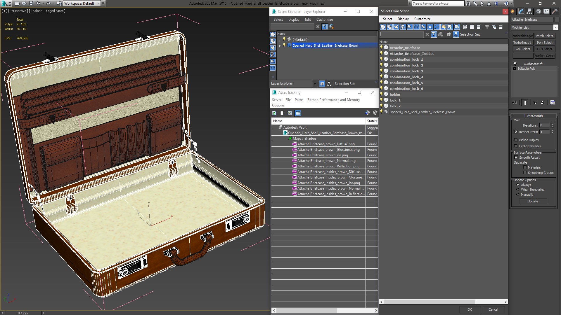The height and width of the screenshot is (315, 561).
Task: Increase Render Iters spinner value
Action: (552, 131)
